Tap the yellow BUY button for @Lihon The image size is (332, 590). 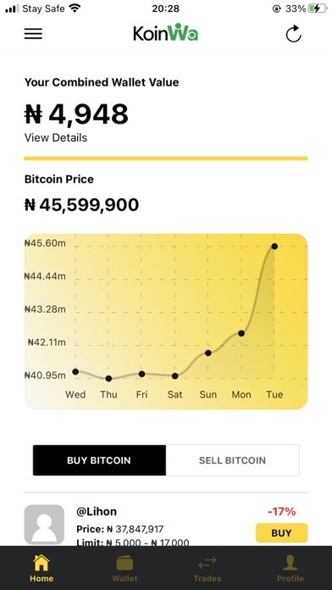282,533
